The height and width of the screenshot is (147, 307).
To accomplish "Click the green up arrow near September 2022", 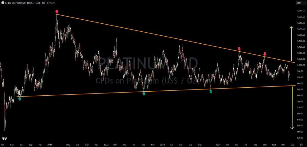I will [144, 93].
